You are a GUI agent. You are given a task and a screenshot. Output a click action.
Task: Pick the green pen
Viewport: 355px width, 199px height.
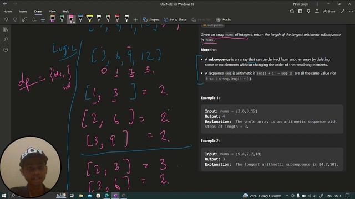click(x=62, y=19)
